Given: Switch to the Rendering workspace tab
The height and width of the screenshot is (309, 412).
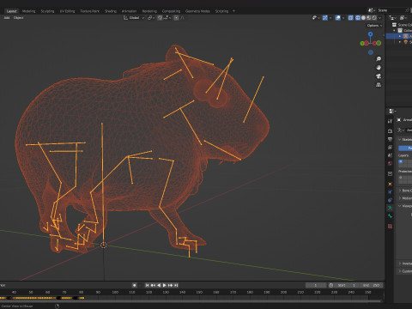Looking at the screenshot, I should [149, 11].
